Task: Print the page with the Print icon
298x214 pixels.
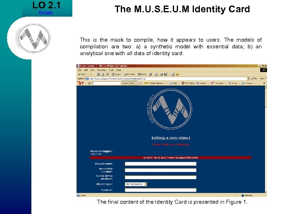Action: pos(161,74)
